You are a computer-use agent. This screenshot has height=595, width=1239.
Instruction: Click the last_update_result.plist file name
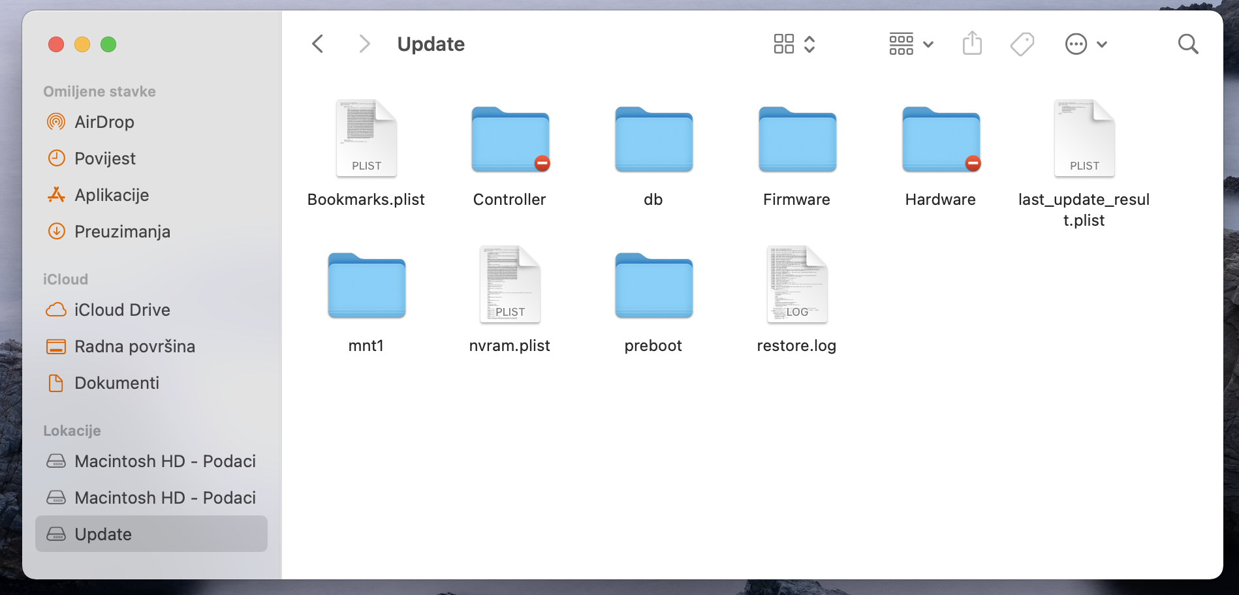pyautogui.click(x=1084, y=210)
